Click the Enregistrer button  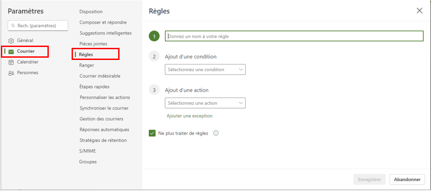pyautogui.click(x=369, y=179)
